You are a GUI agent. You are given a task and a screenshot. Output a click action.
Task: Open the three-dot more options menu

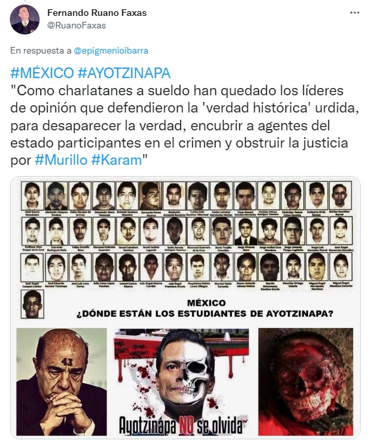(x=354, y=13)
